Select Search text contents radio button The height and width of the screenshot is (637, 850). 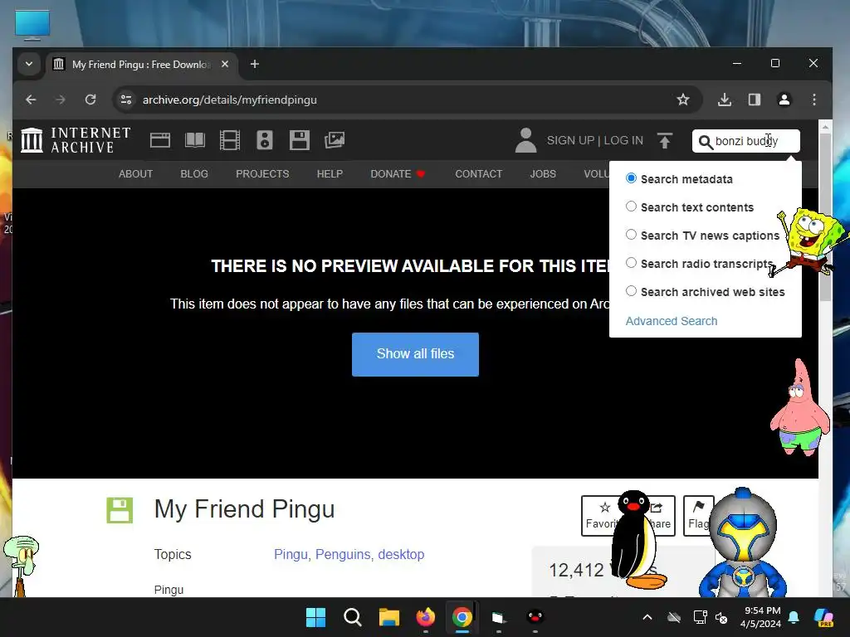[x=631, y=207]
